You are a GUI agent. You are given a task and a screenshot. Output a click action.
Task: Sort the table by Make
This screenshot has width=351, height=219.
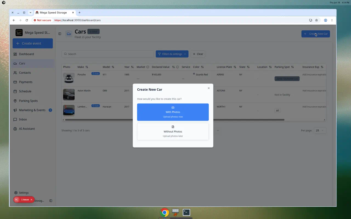(87, 67)
